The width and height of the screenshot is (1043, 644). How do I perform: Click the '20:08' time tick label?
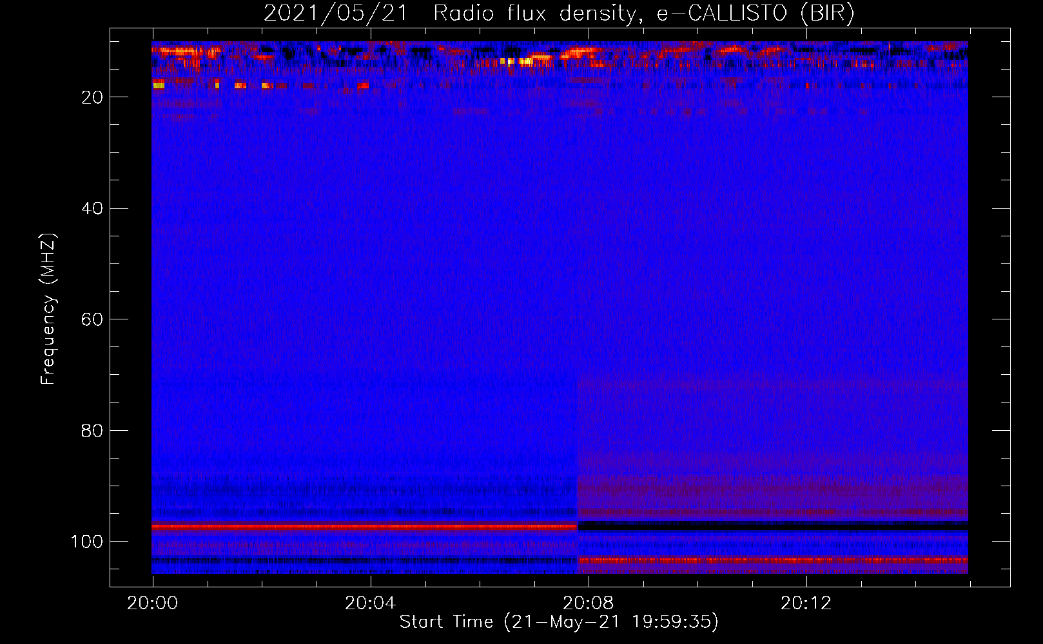(588, 603)
